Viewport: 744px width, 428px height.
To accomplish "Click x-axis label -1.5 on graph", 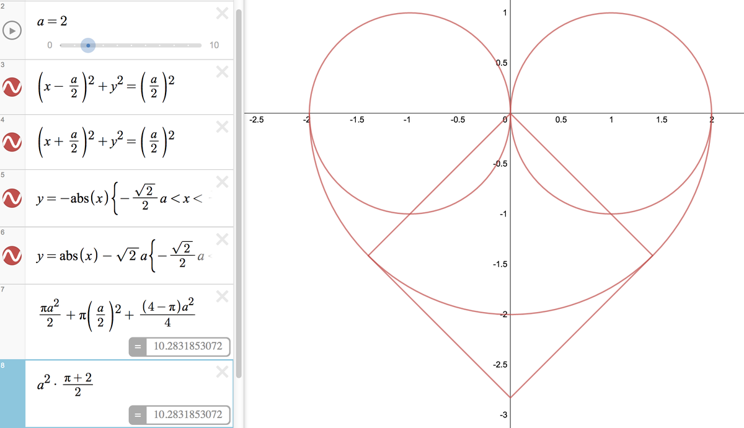I will point(356,120).
